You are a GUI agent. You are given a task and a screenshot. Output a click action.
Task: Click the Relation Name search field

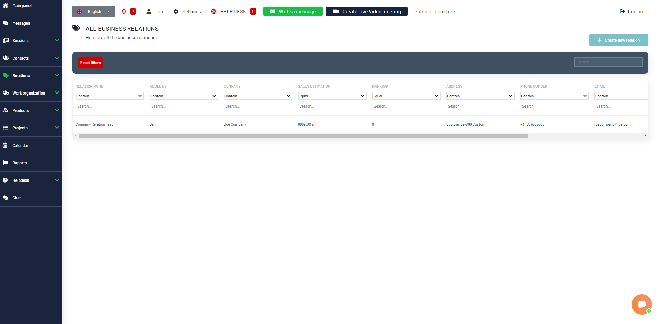[x=109, y=106]
